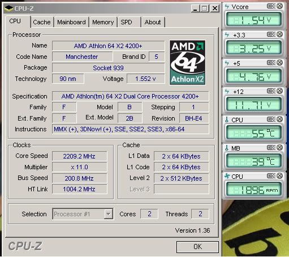Click the 11.71 V display on +12 widget
This screenshot has width=289, height=257.
[x=254, y=105]
